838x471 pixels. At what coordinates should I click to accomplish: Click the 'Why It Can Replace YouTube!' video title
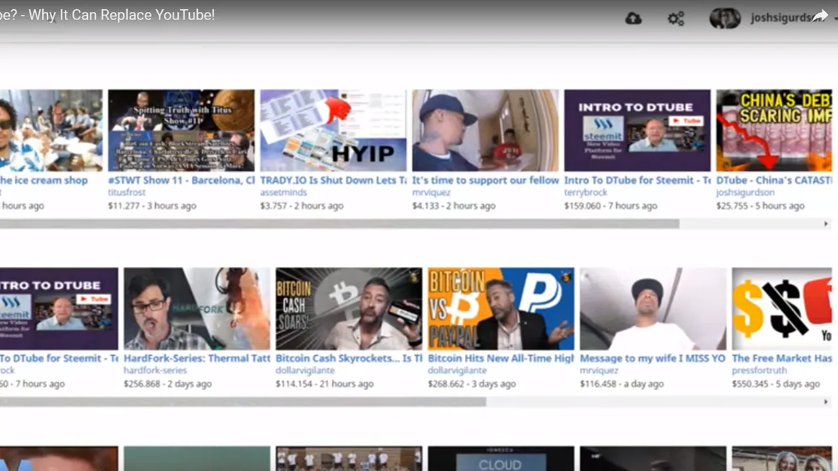[122, 14]
